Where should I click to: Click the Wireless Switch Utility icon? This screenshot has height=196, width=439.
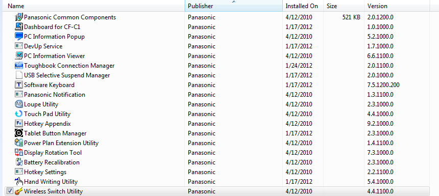click(19, 191)
